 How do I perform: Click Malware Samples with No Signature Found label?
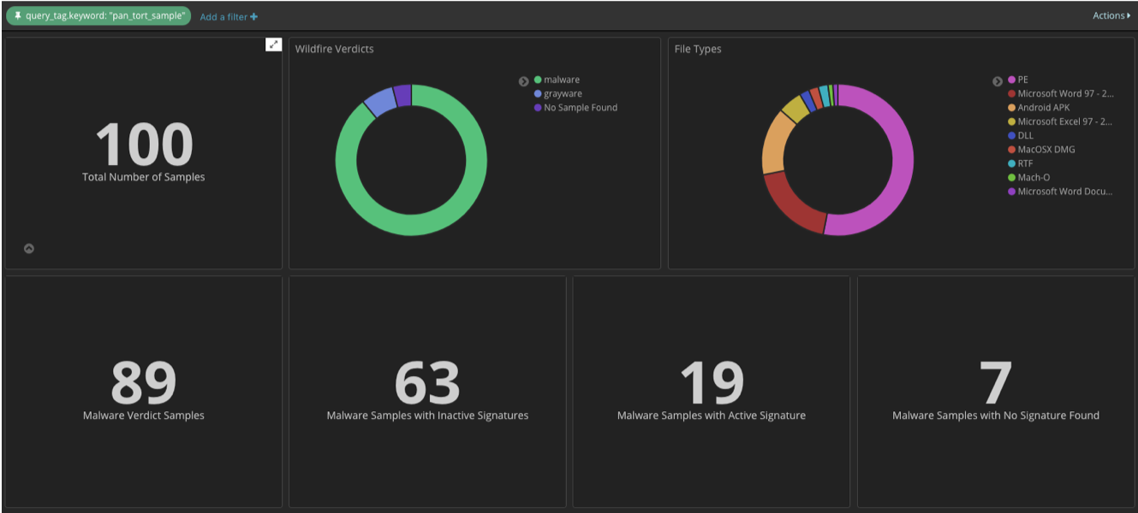click(996, 416)
